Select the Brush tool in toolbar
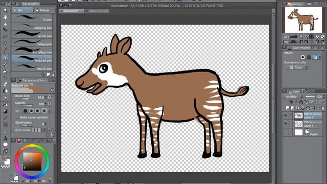The image size is (327, 184). click(6, 64)
